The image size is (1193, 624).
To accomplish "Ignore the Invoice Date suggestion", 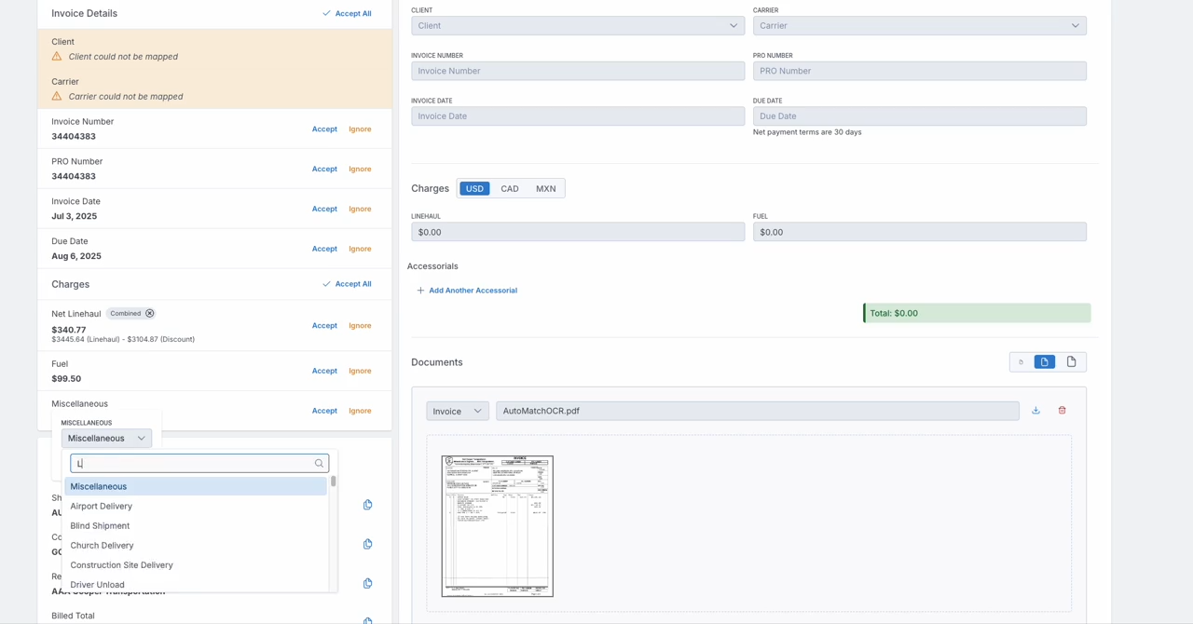I will point(360,210).
